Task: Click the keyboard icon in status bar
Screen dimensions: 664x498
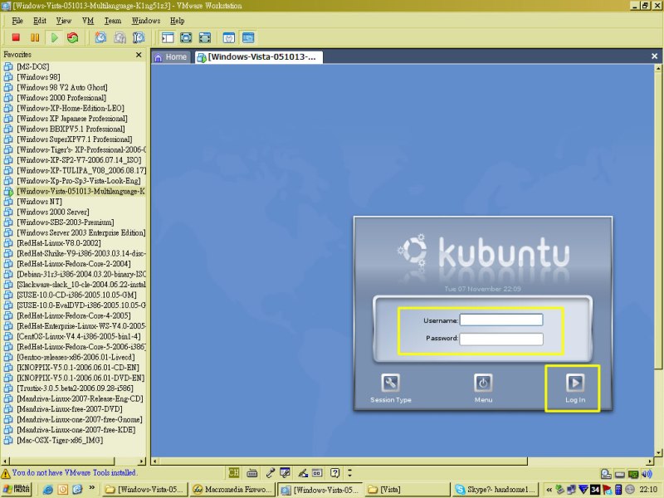Action: pyautogui.click(x=252, y=472)
